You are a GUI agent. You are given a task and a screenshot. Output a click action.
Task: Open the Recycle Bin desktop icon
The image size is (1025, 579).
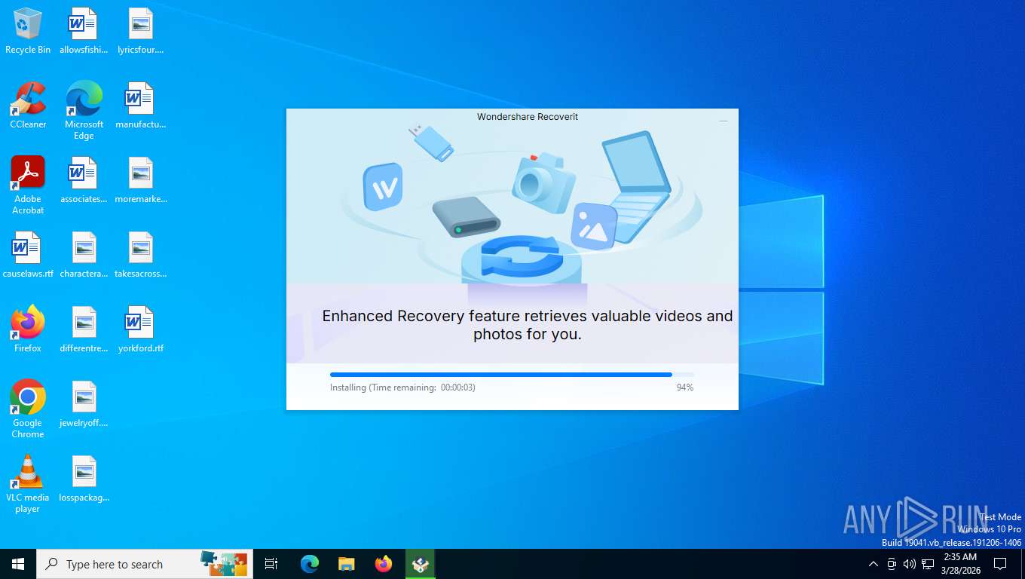pos(28,31)
